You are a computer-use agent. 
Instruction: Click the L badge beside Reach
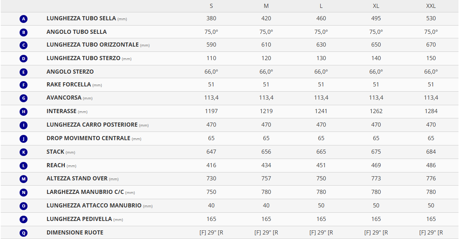24,166
